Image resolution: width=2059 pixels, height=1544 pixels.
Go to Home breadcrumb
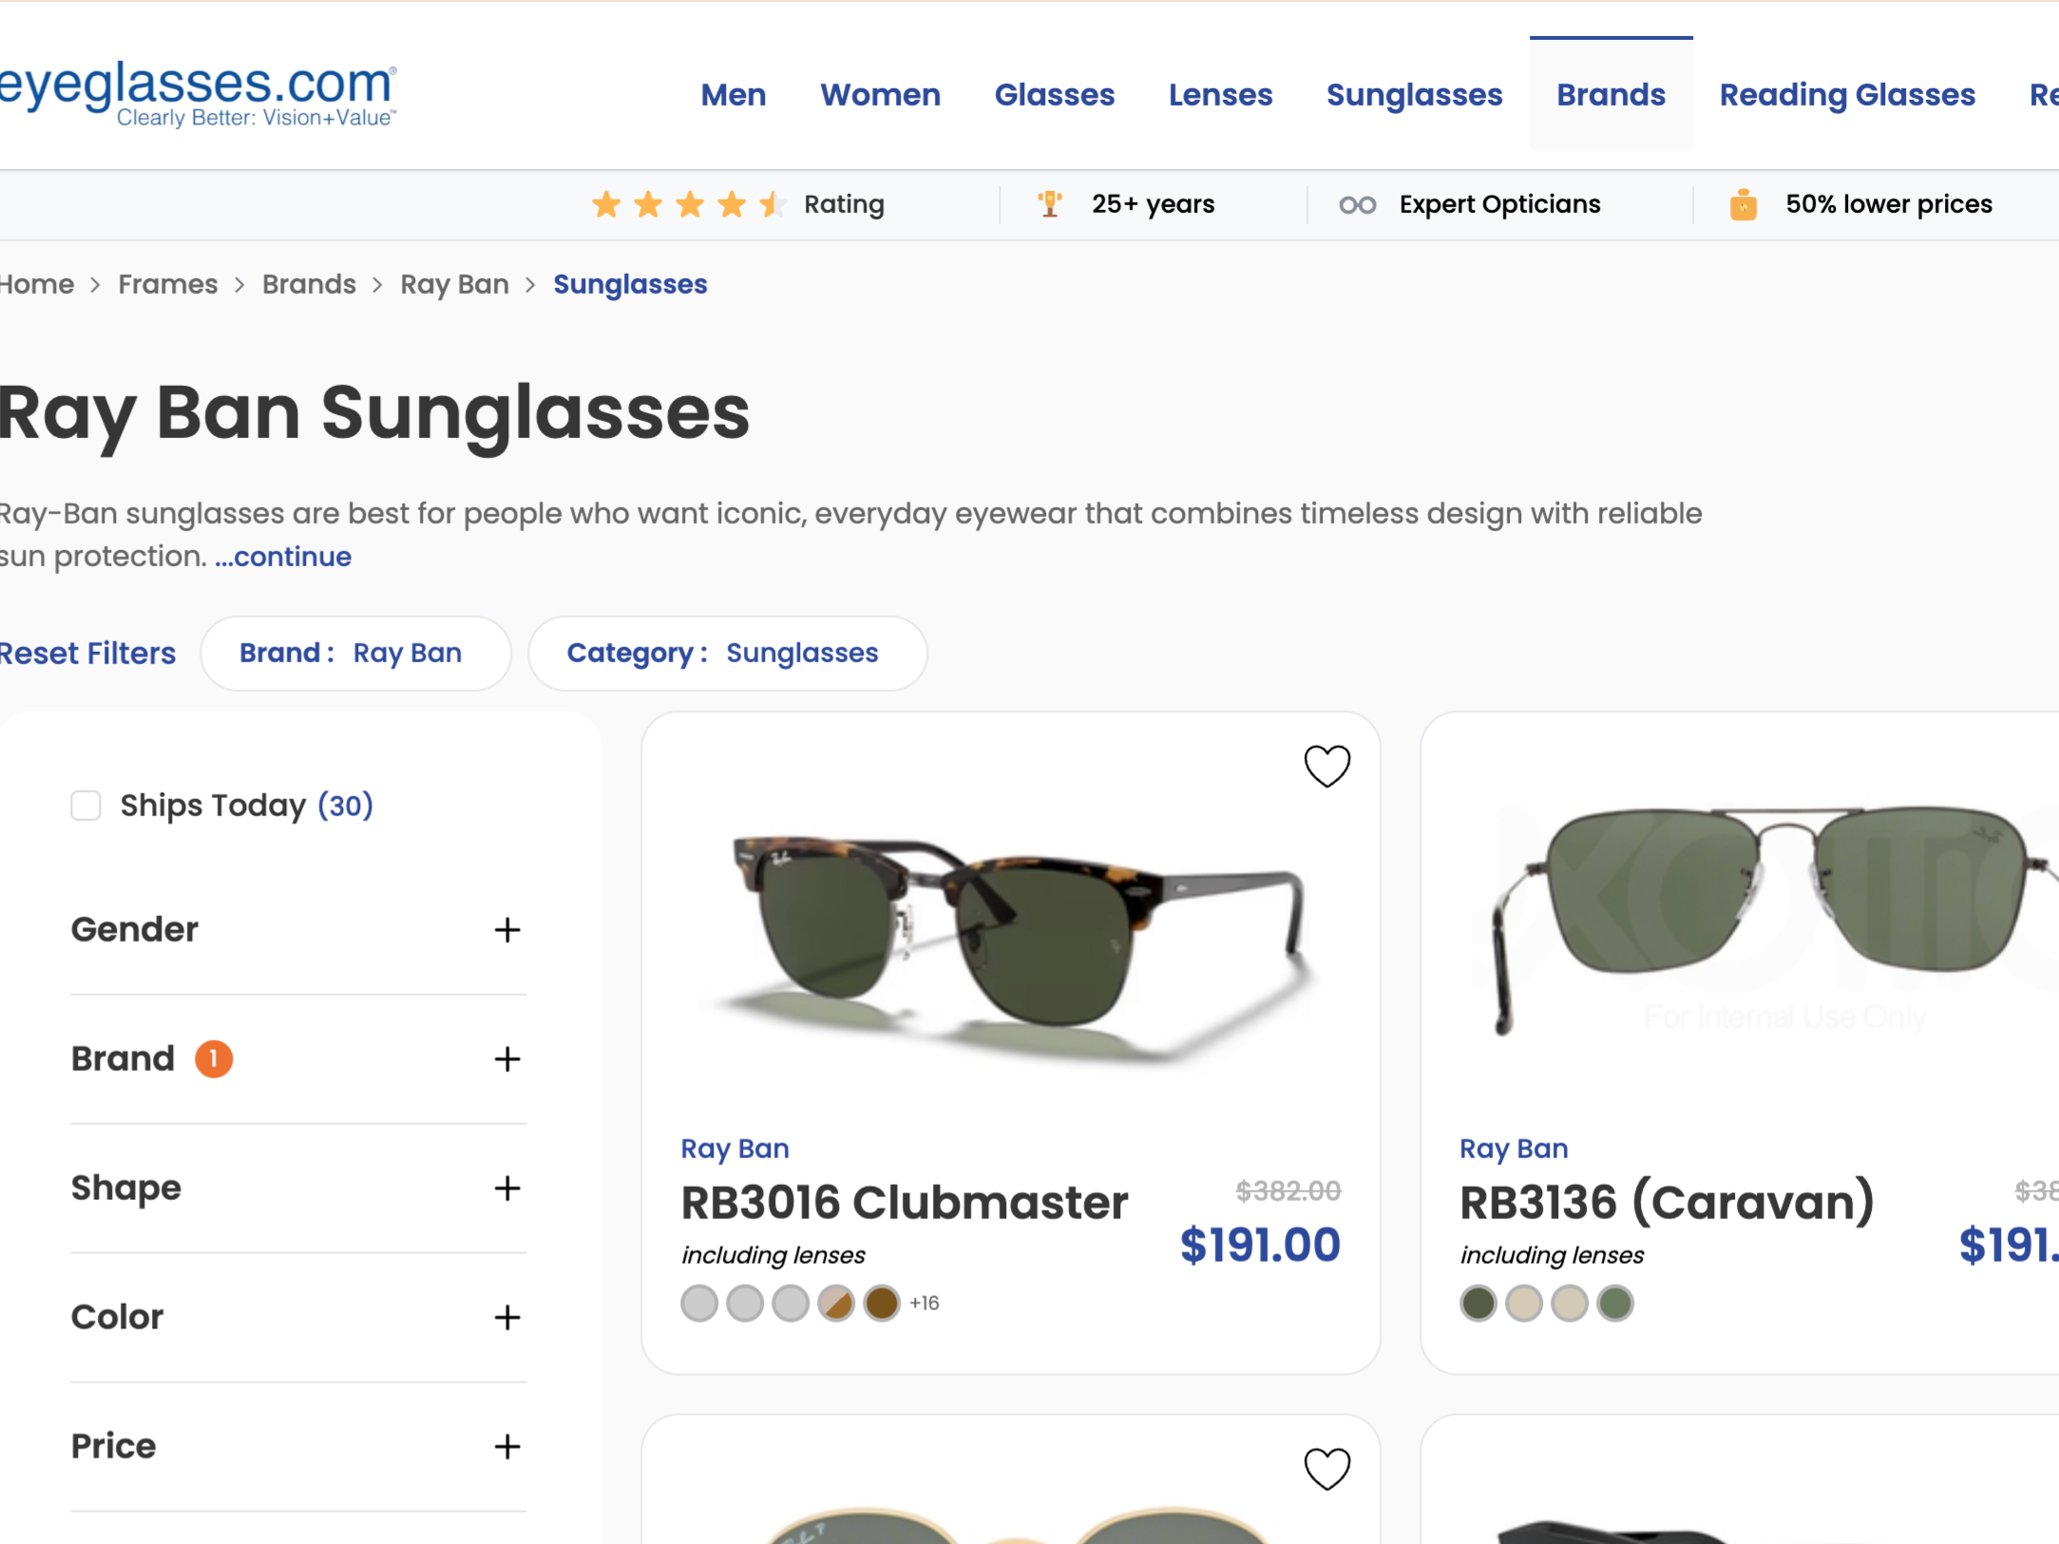pos(36,284)
